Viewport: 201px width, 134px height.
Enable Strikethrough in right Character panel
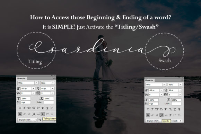tap(179, 109)
